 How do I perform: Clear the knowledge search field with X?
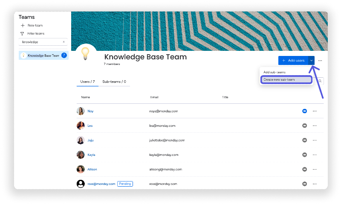click(x=64, y=42)
